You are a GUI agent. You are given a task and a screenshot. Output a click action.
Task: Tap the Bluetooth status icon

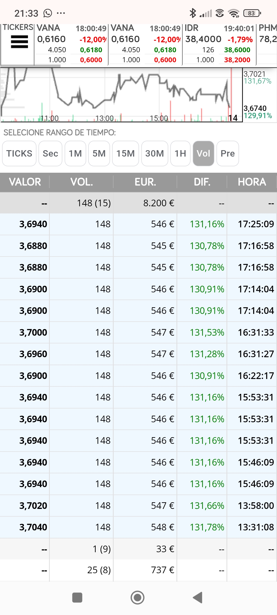(x=193, y=13)
